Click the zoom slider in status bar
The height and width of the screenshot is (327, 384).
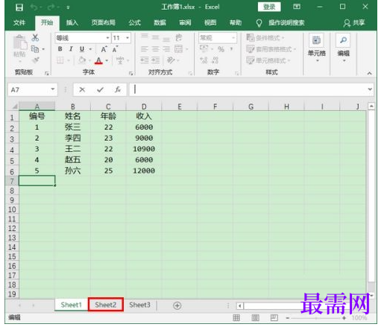pos(316,318)
